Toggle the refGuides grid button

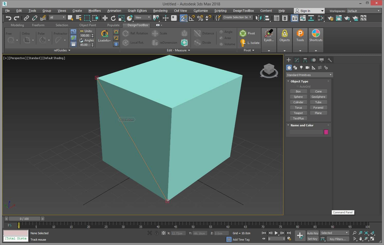[x=73, y=44]
